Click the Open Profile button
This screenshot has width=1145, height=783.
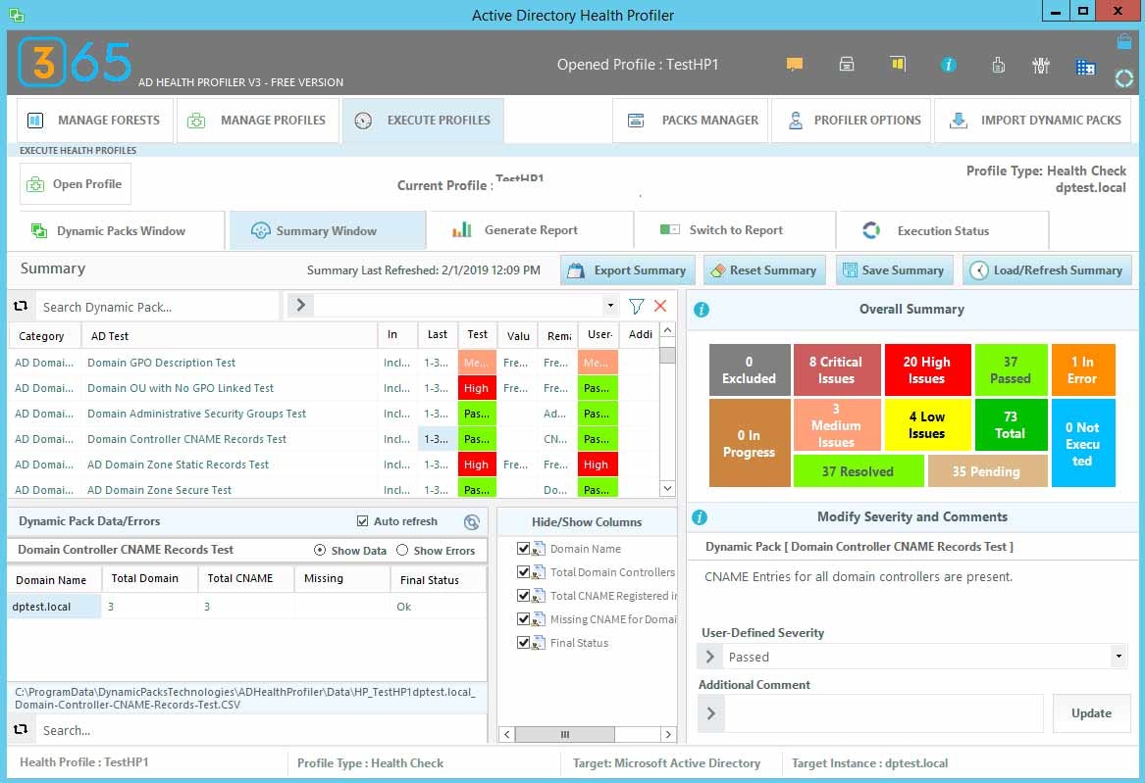[76, 184]
